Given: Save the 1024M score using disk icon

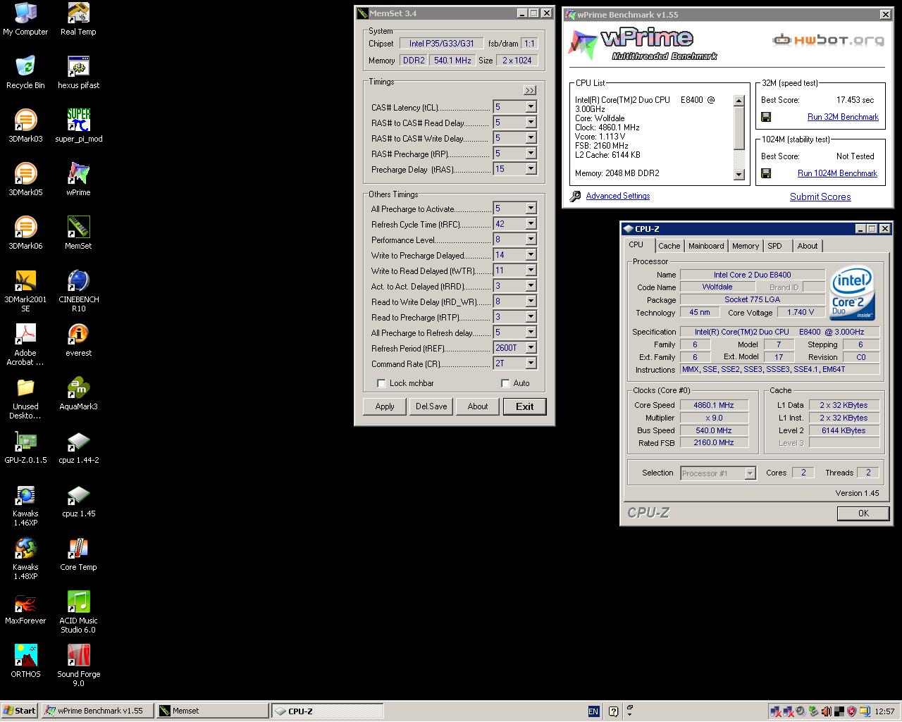Looking at the screenshot, I should pos(766,173).
